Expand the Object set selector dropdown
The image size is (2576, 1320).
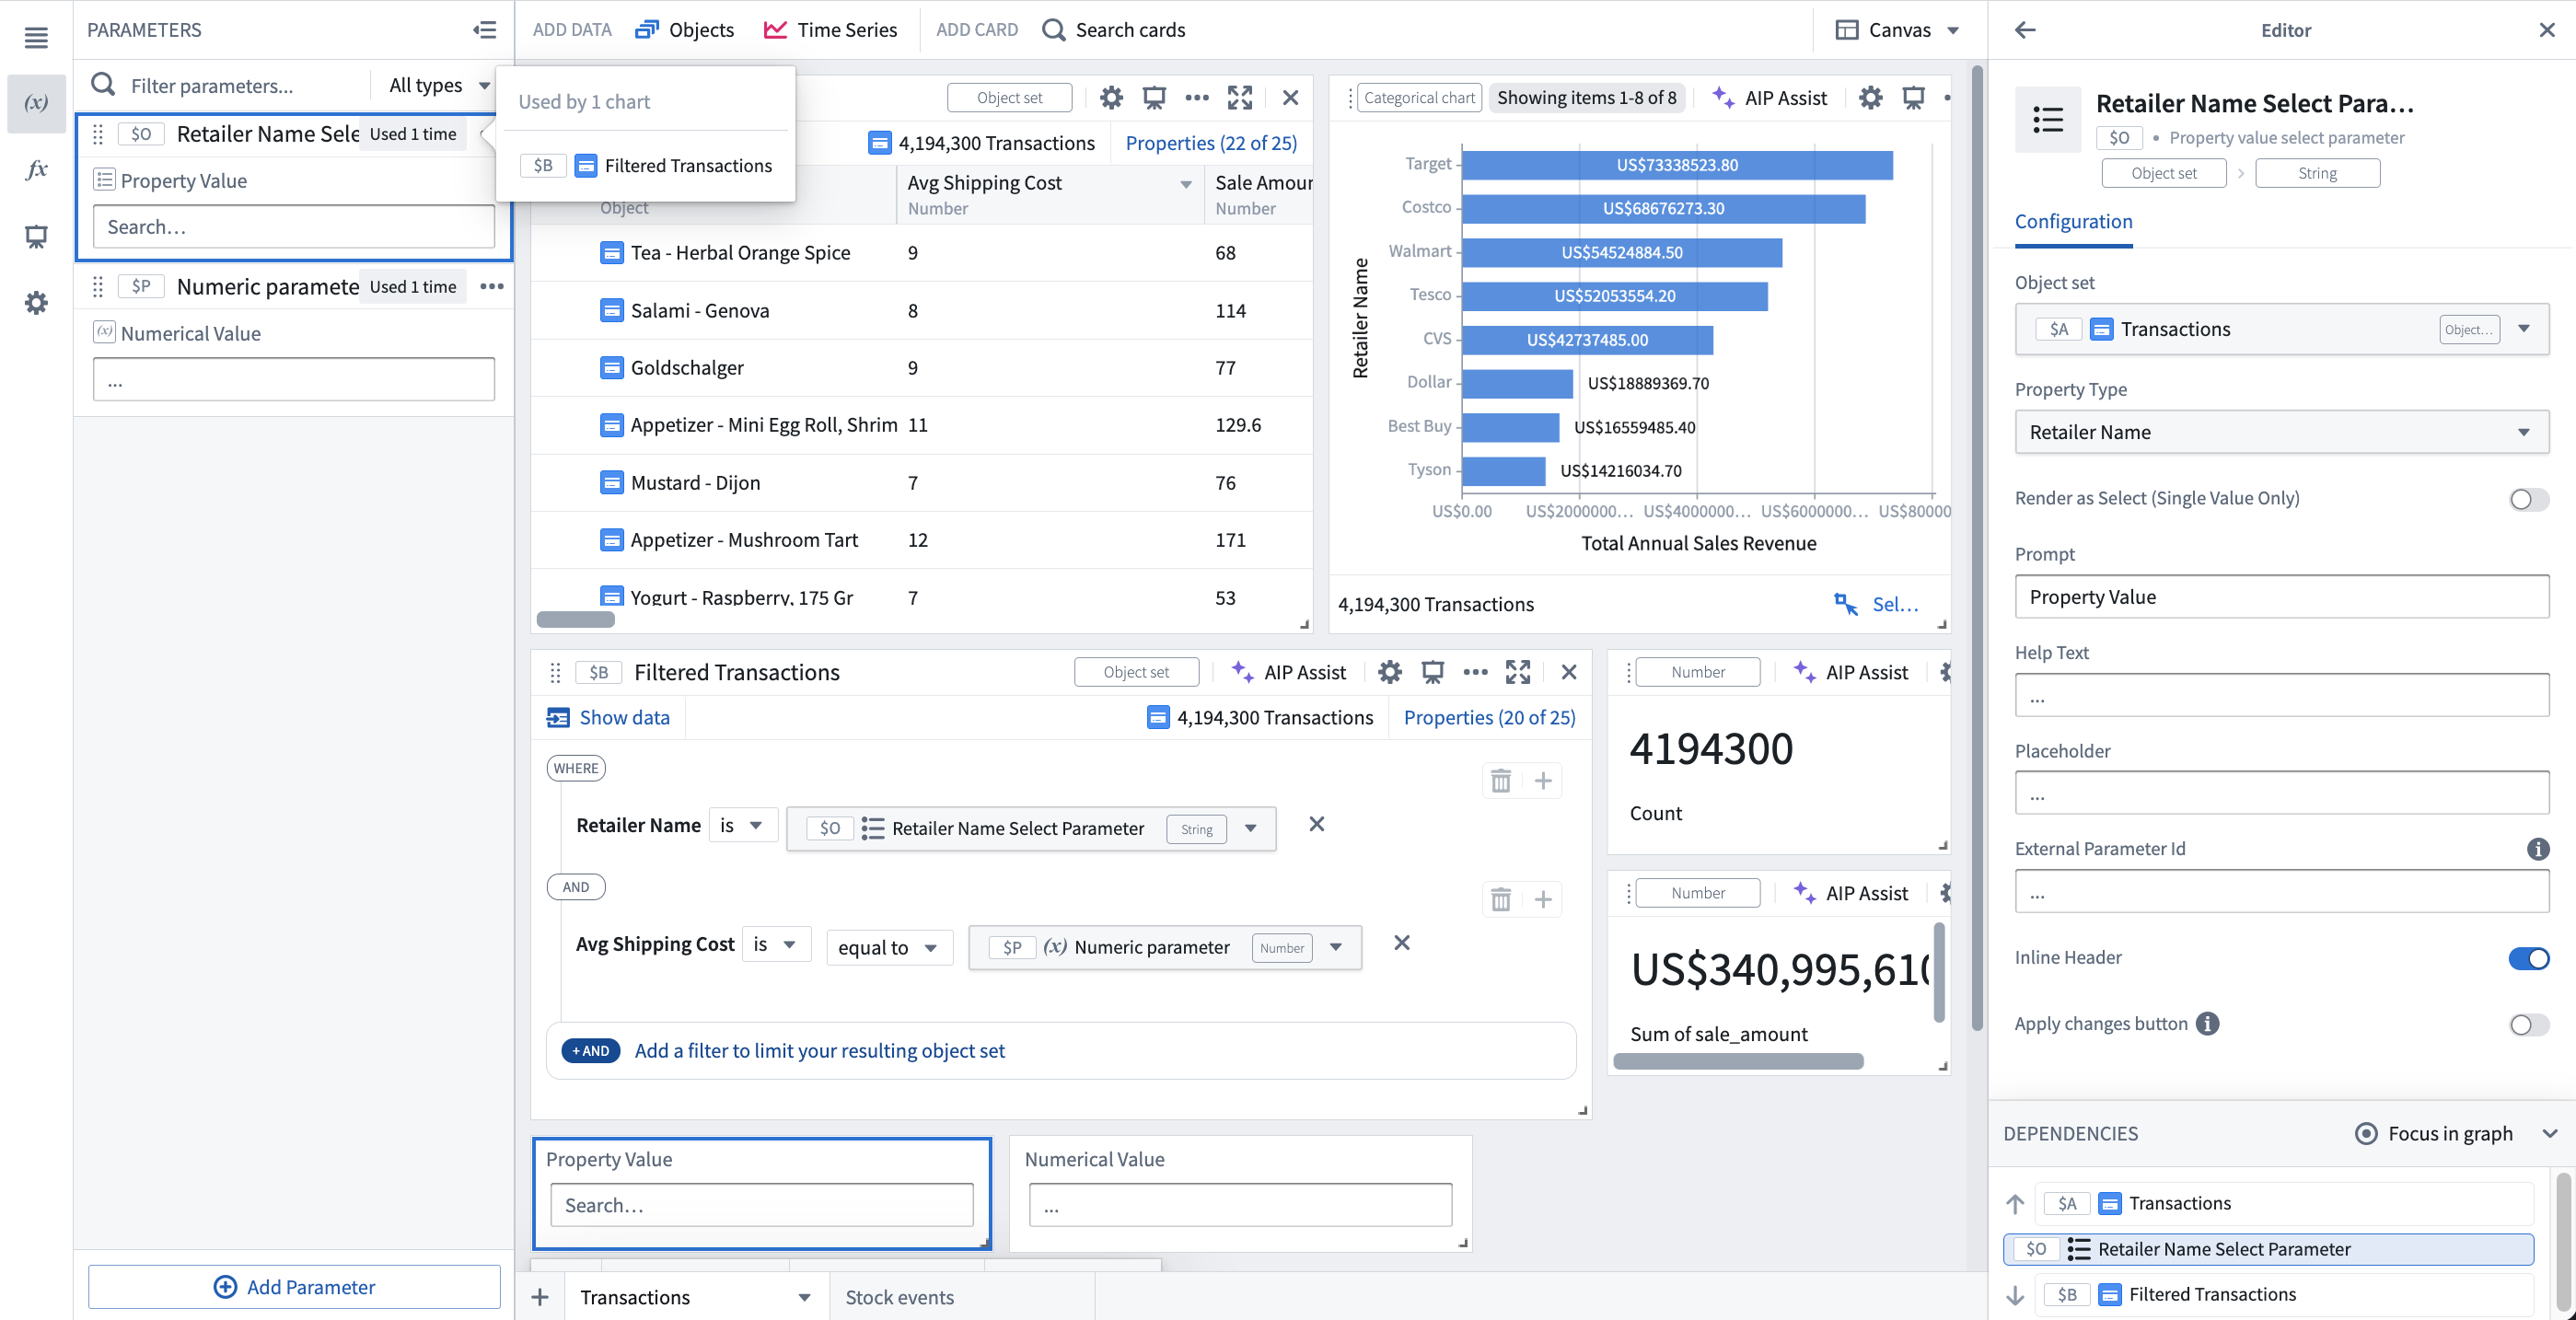2529,329
